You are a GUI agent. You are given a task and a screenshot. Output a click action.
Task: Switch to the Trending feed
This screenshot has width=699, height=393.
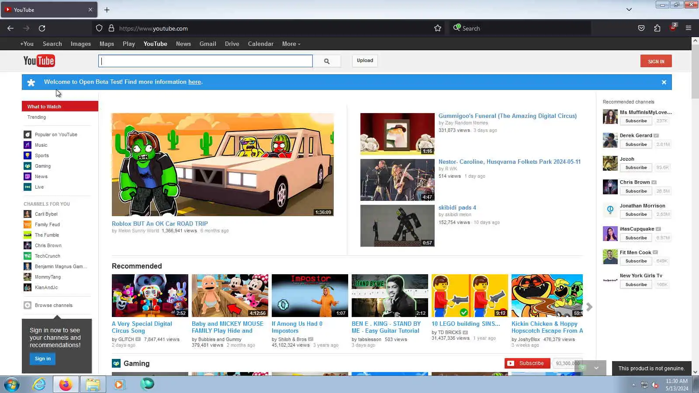click(x=37, y=117)
